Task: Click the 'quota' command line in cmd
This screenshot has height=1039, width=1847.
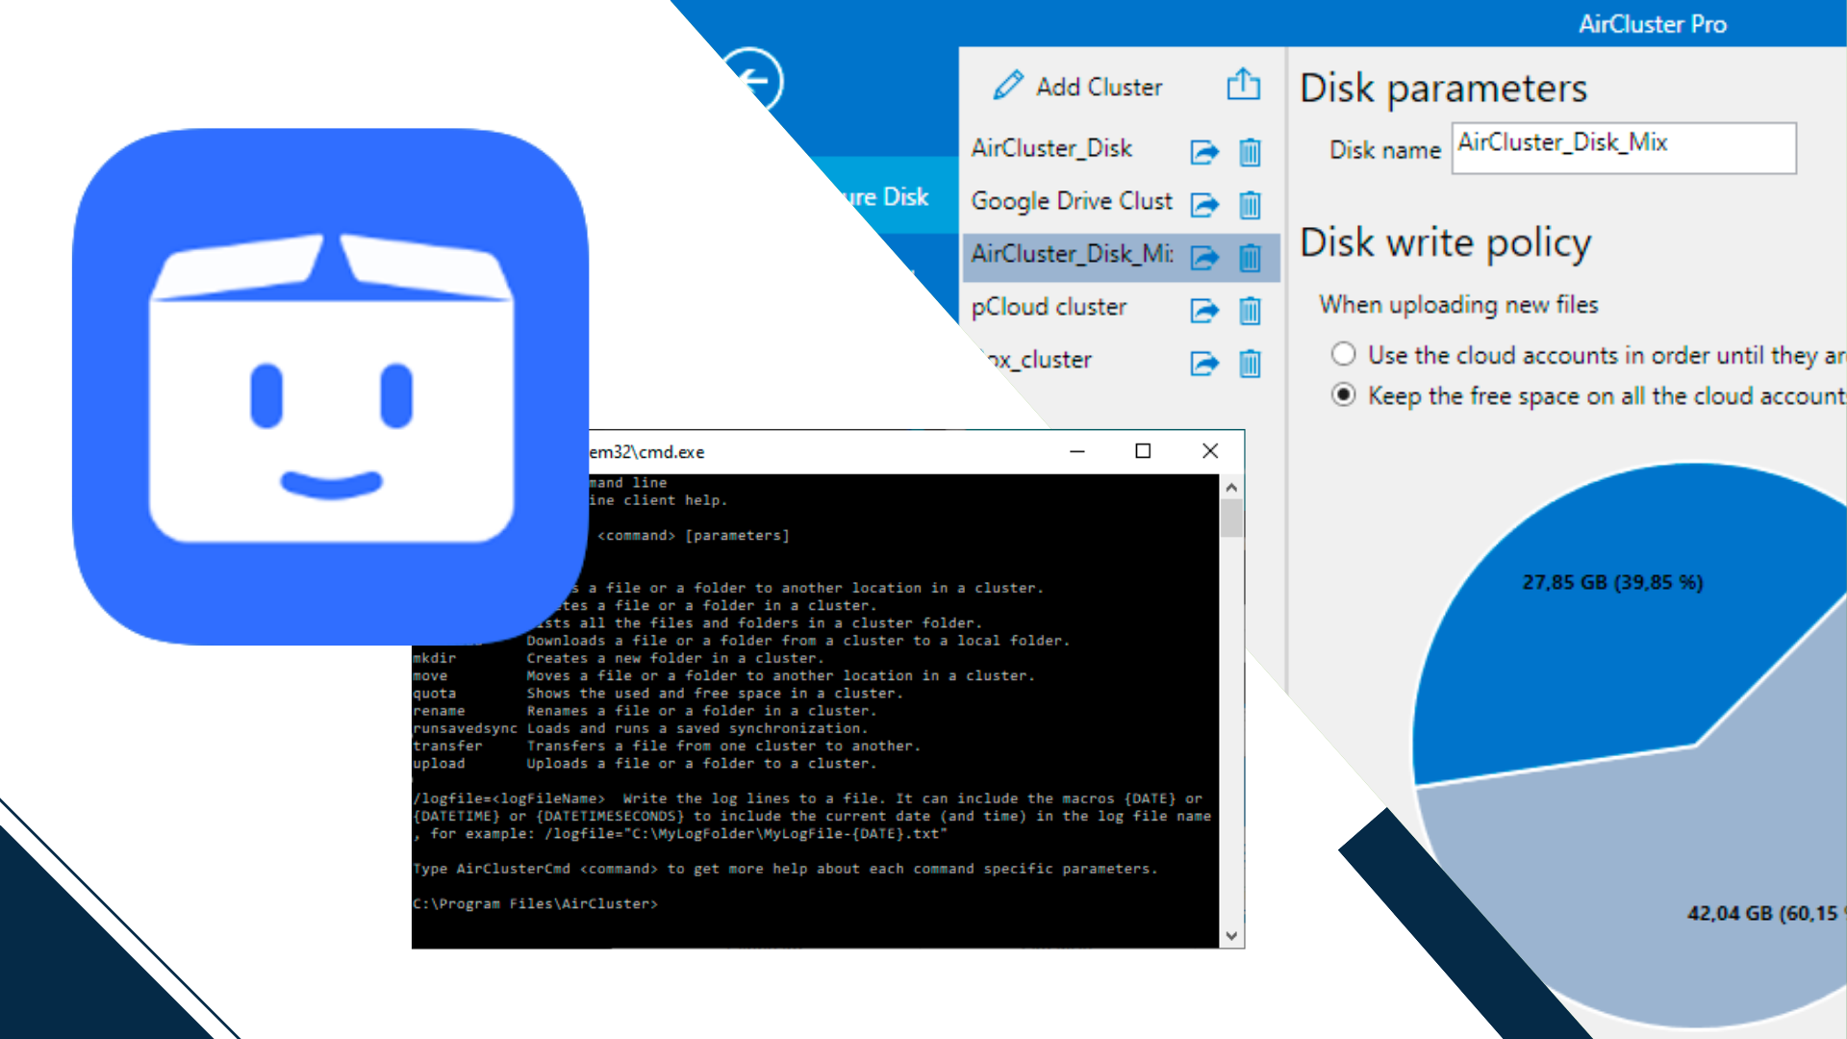Action: pos(658,694)
